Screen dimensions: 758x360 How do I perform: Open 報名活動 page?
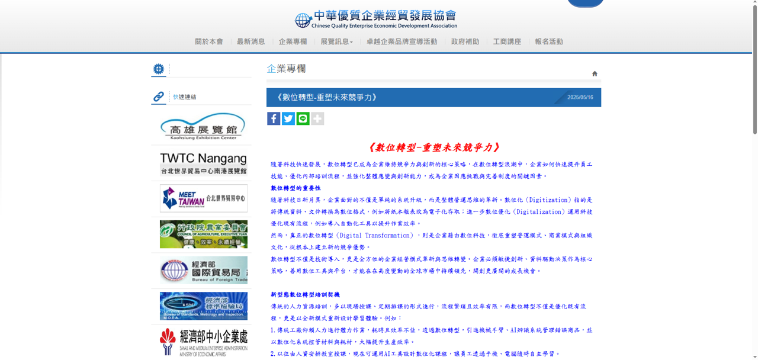click(549, 41)
